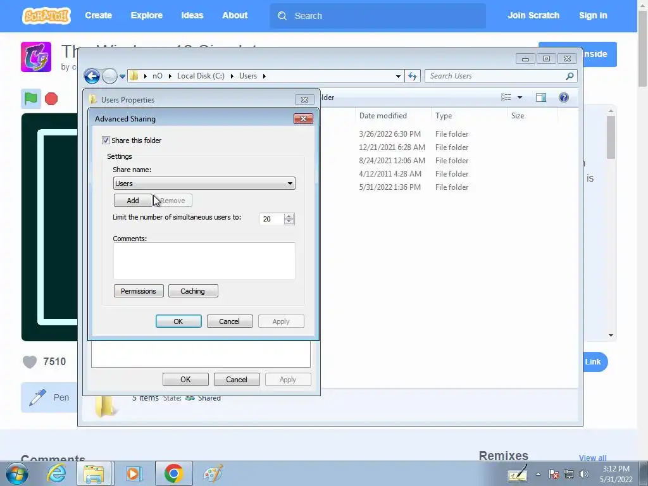Click the Add button under Share name

point(133,201)
